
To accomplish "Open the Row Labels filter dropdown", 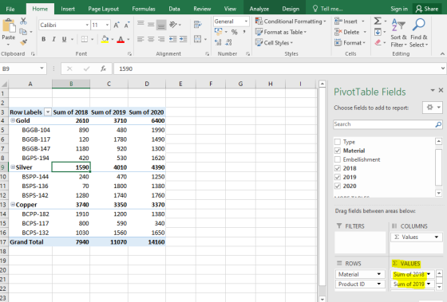I will 48,112.
